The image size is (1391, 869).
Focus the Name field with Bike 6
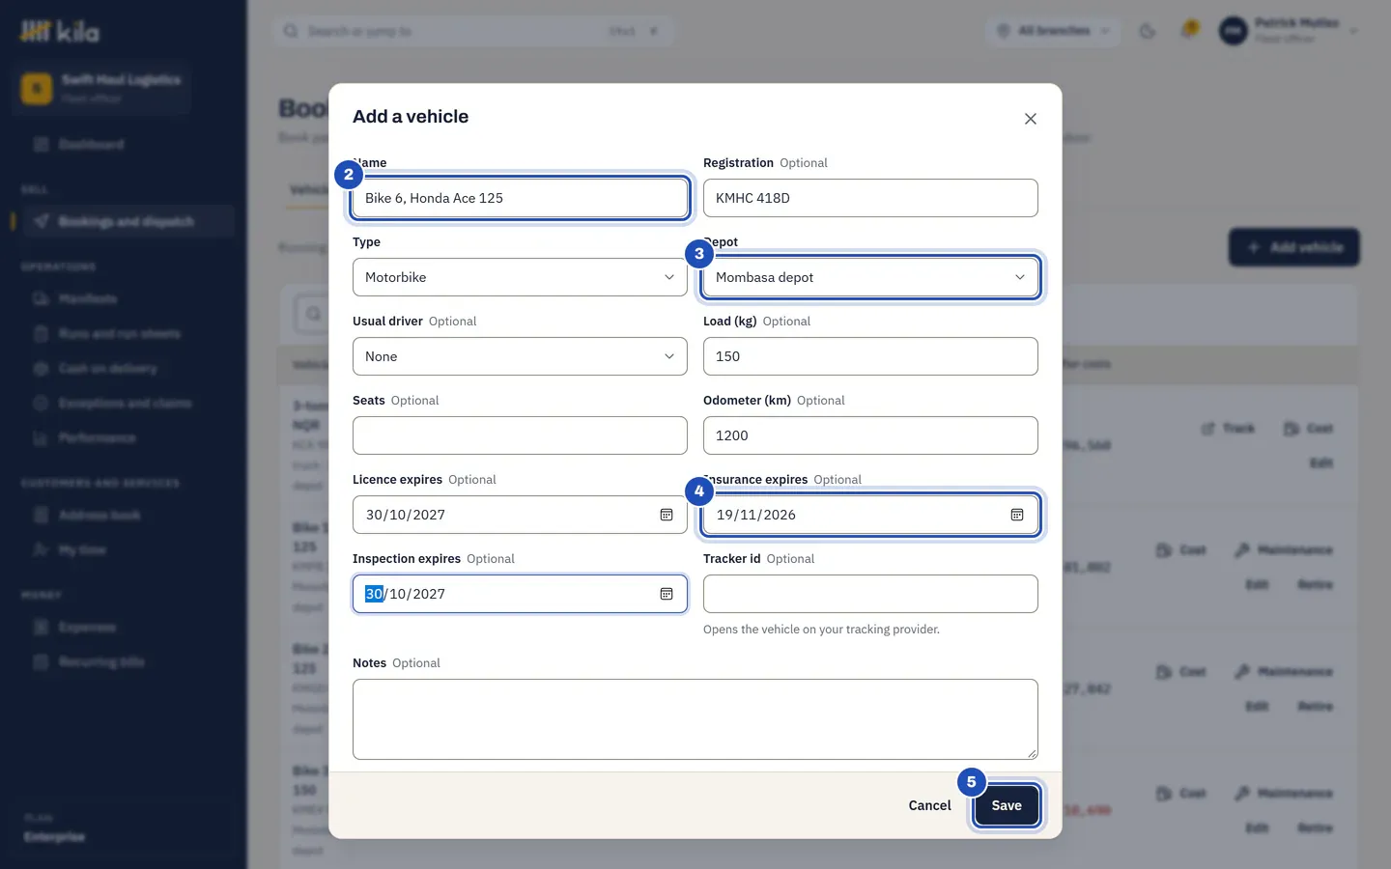(x=520, y=198)
